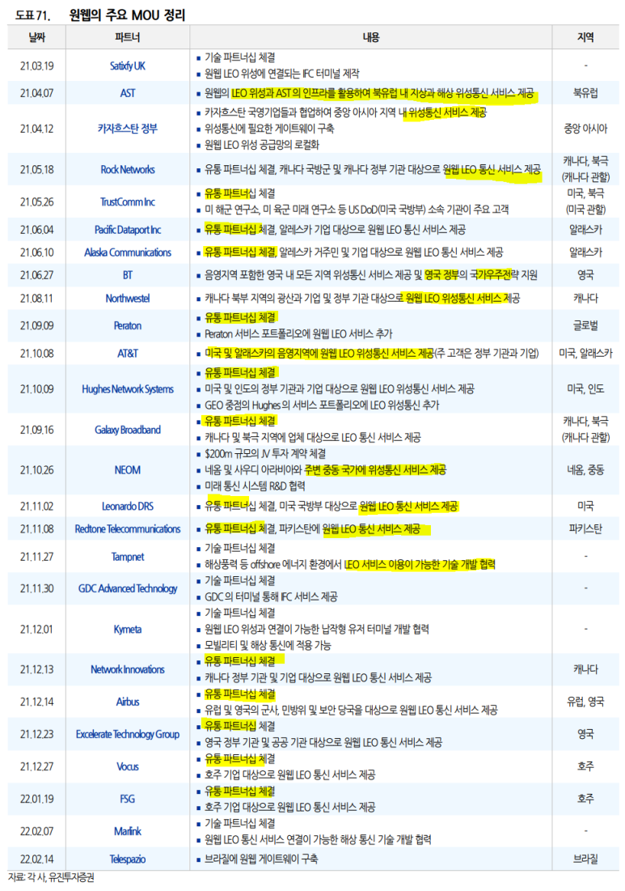The height and width of the screenshot is (891, 625).
Task: Click the Northwestel partner name
Action: point(128,299)
